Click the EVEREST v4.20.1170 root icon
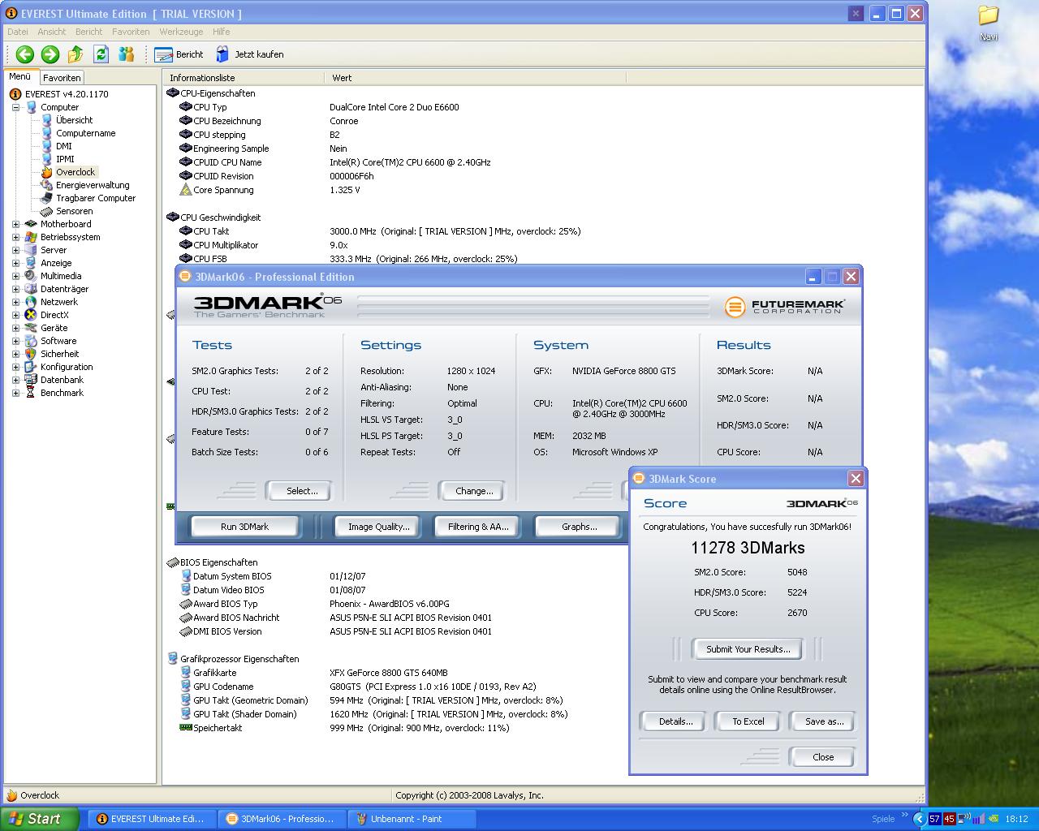The height and width of the screenshot is (831, 1039). (x=15, y=94)
